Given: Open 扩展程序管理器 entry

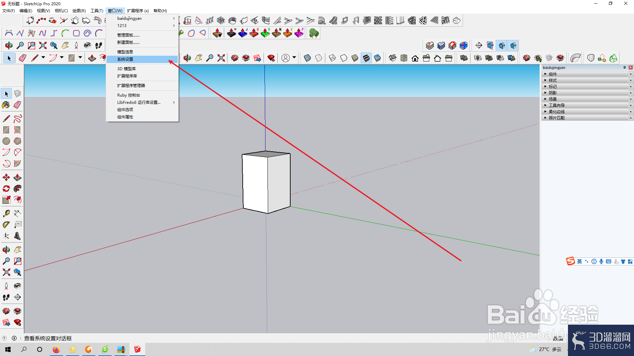Looking at the screenshot, I should 142,86.
